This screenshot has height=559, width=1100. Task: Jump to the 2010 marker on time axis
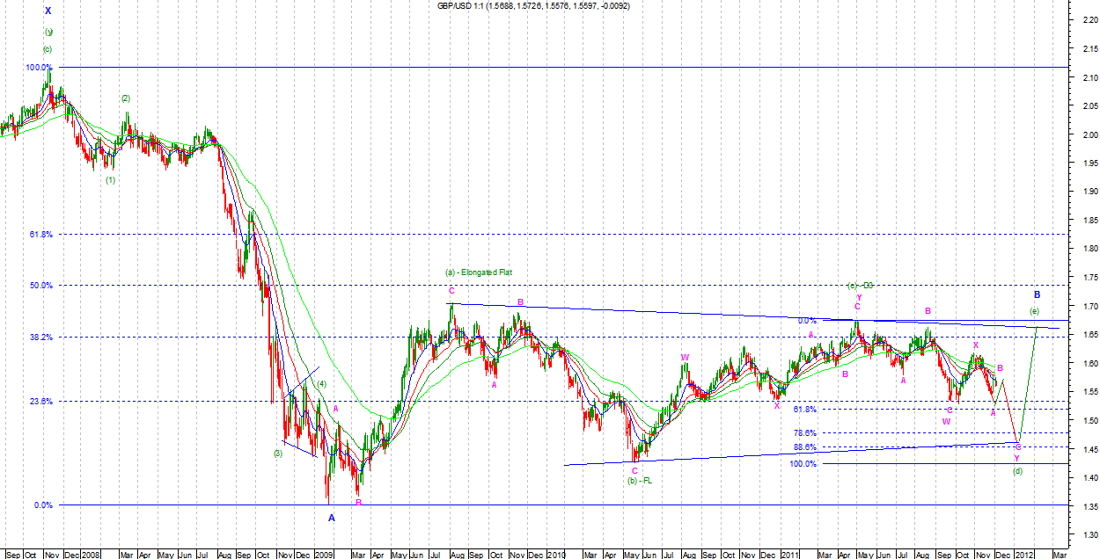pos(557,554)
